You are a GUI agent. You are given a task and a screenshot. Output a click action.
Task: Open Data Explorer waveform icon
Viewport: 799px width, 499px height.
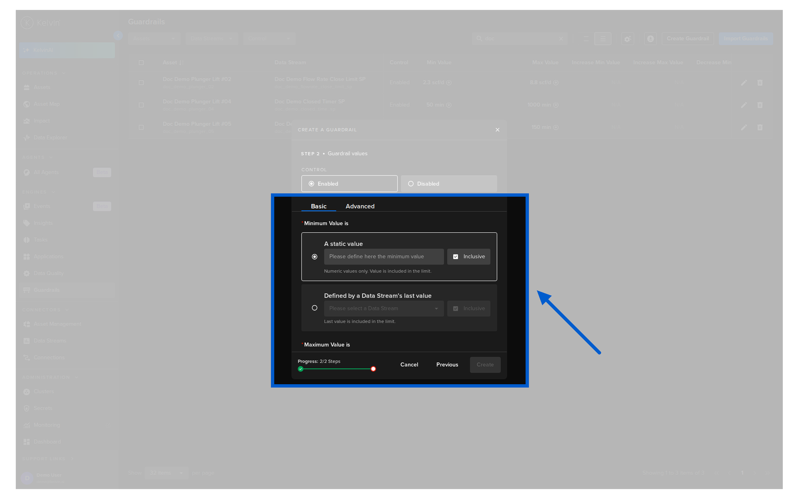pyautogui.click(x=27, y=137)
